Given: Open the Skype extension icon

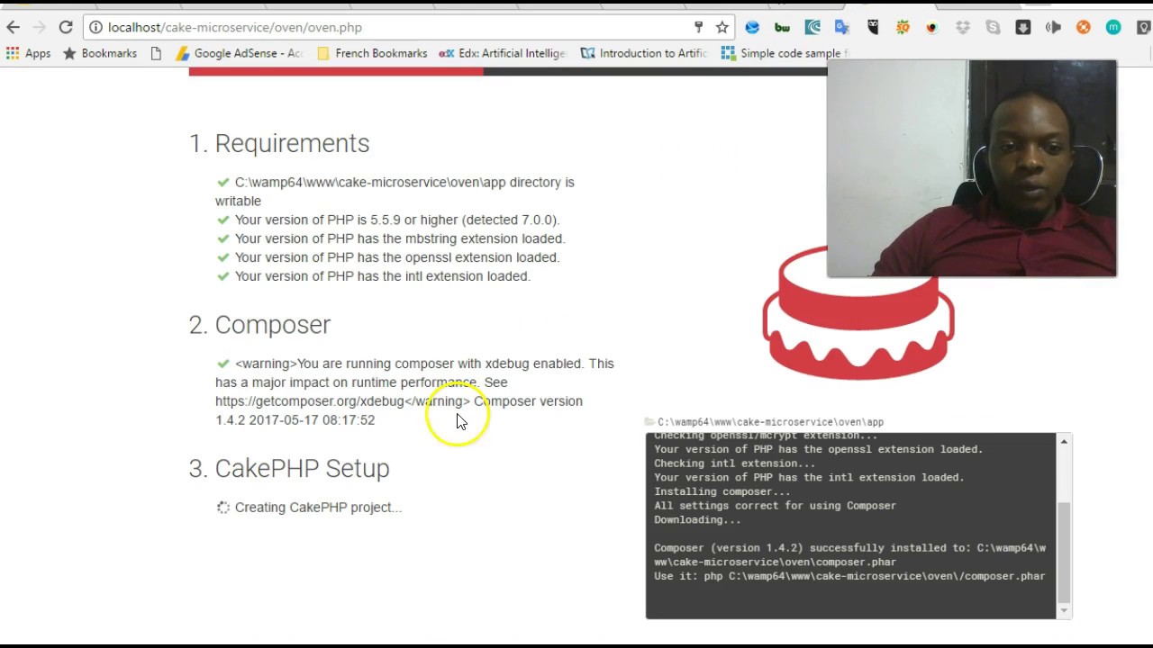Looking at the screenshot, I should point(993,28).
